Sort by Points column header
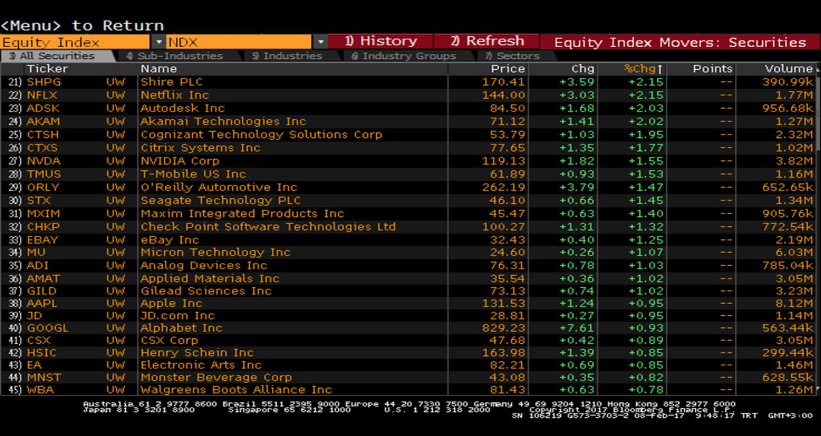 click(x=712, y=69)
